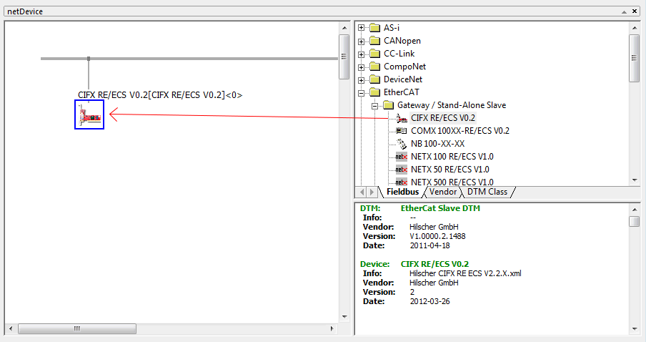Click the NETX 500 RE/ECS V1.0 netX icon
The height and width of the screenshot is (342, 646).
pos(402,182)
